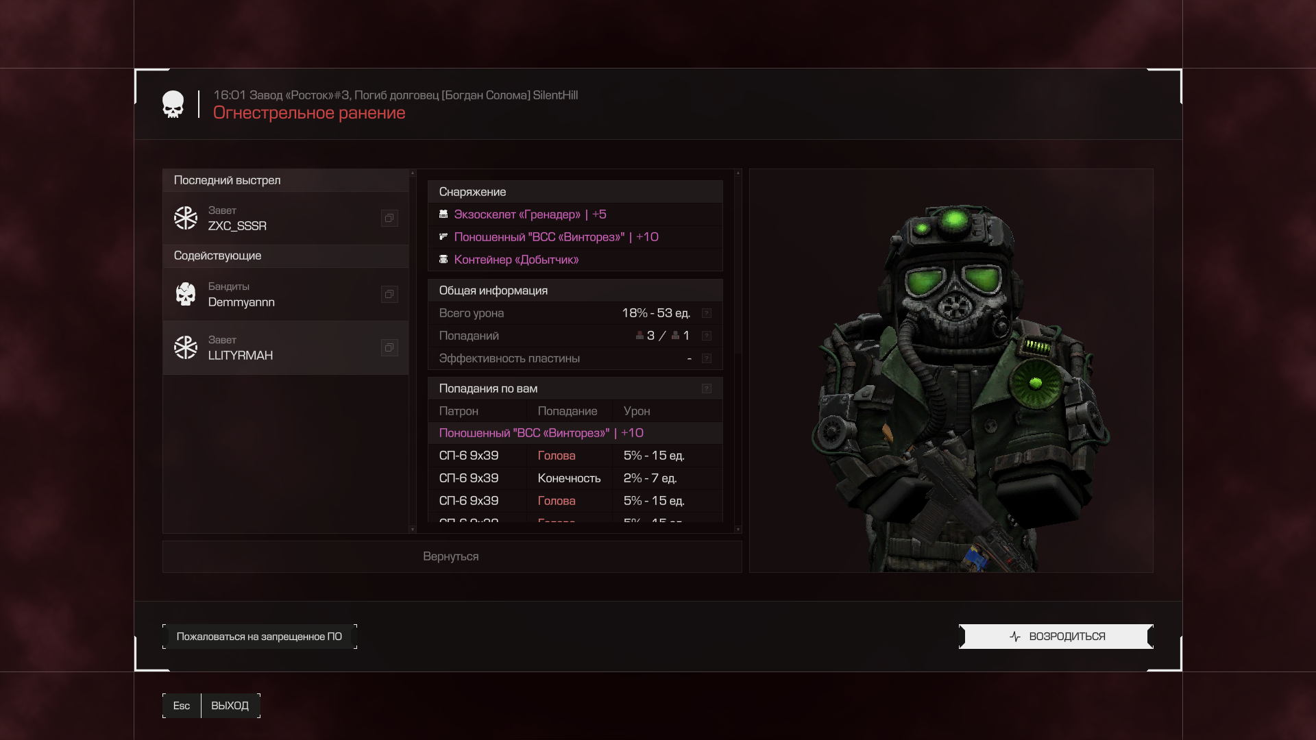Click Последний выстрел section header

coord(286,180)
